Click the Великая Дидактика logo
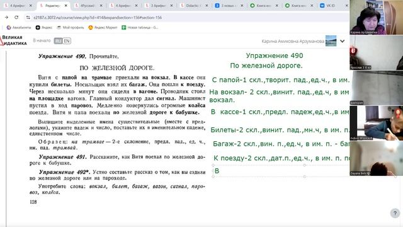 pos(13,40)
